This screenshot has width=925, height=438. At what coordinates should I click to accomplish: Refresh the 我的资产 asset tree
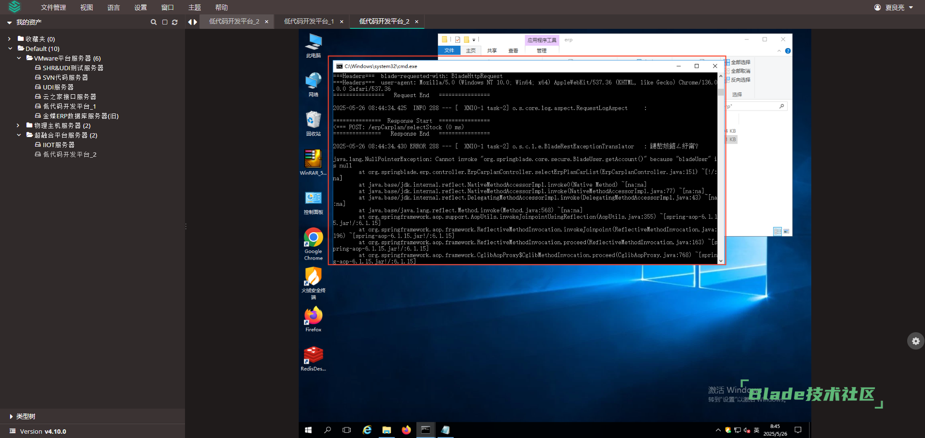click(175, 22)
